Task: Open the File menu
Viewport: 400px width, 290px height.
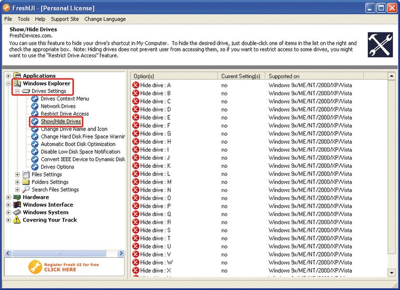Action: click(x=8, y=19)
